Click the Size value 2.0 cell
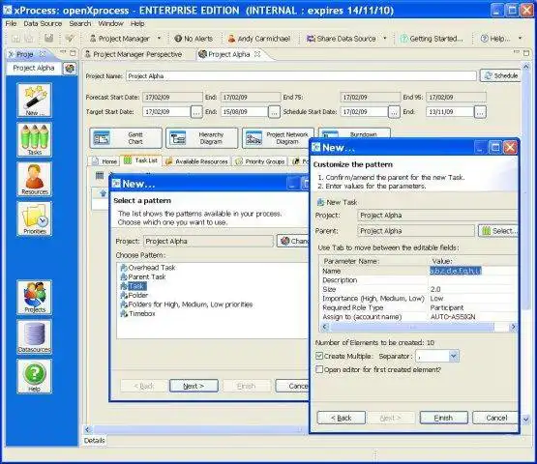 click(x=472, y=289)
